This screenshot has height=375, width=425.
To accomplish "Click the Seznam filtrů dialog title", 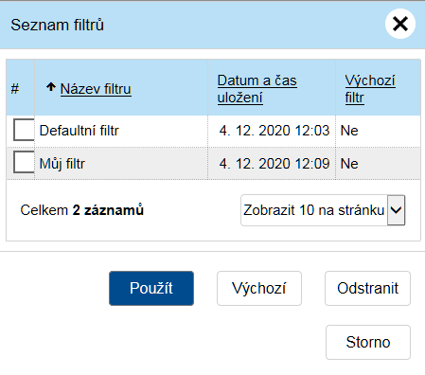I will point(58,25).
